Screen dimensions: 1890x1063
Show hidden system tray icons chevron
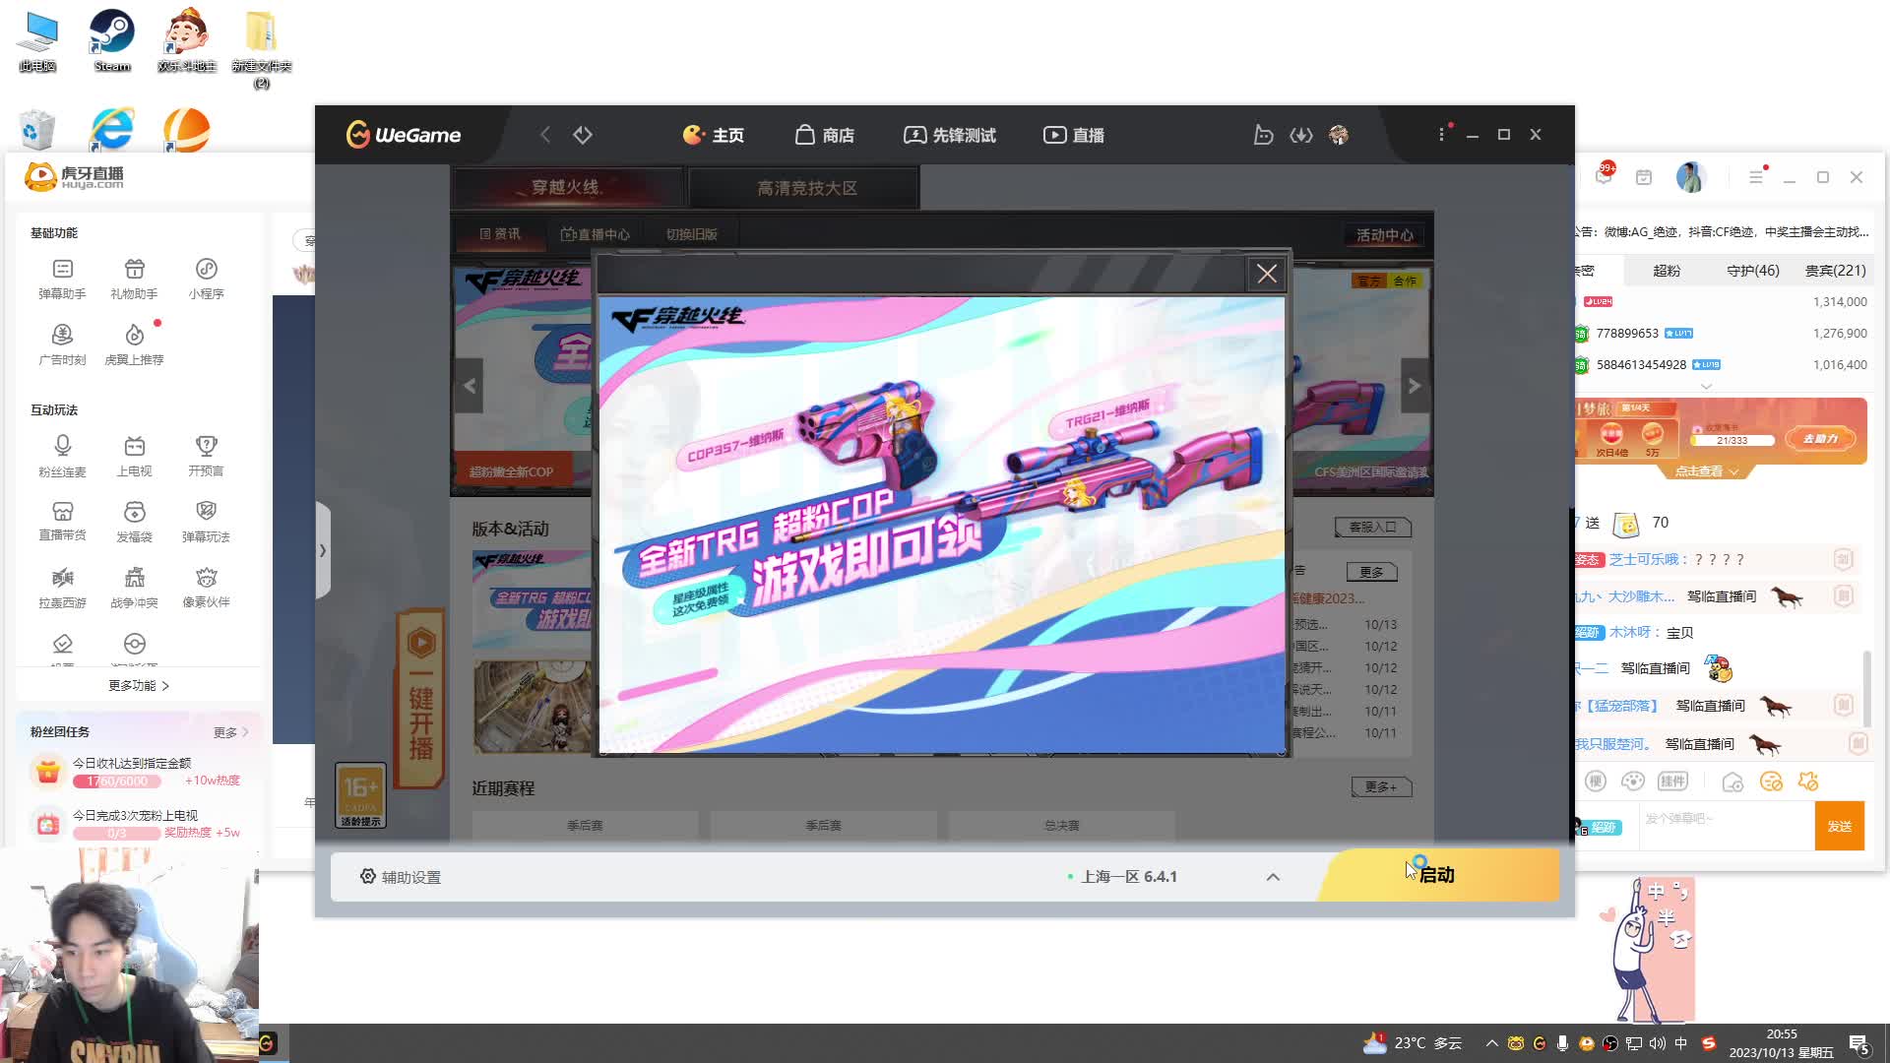(1491, 1043)
